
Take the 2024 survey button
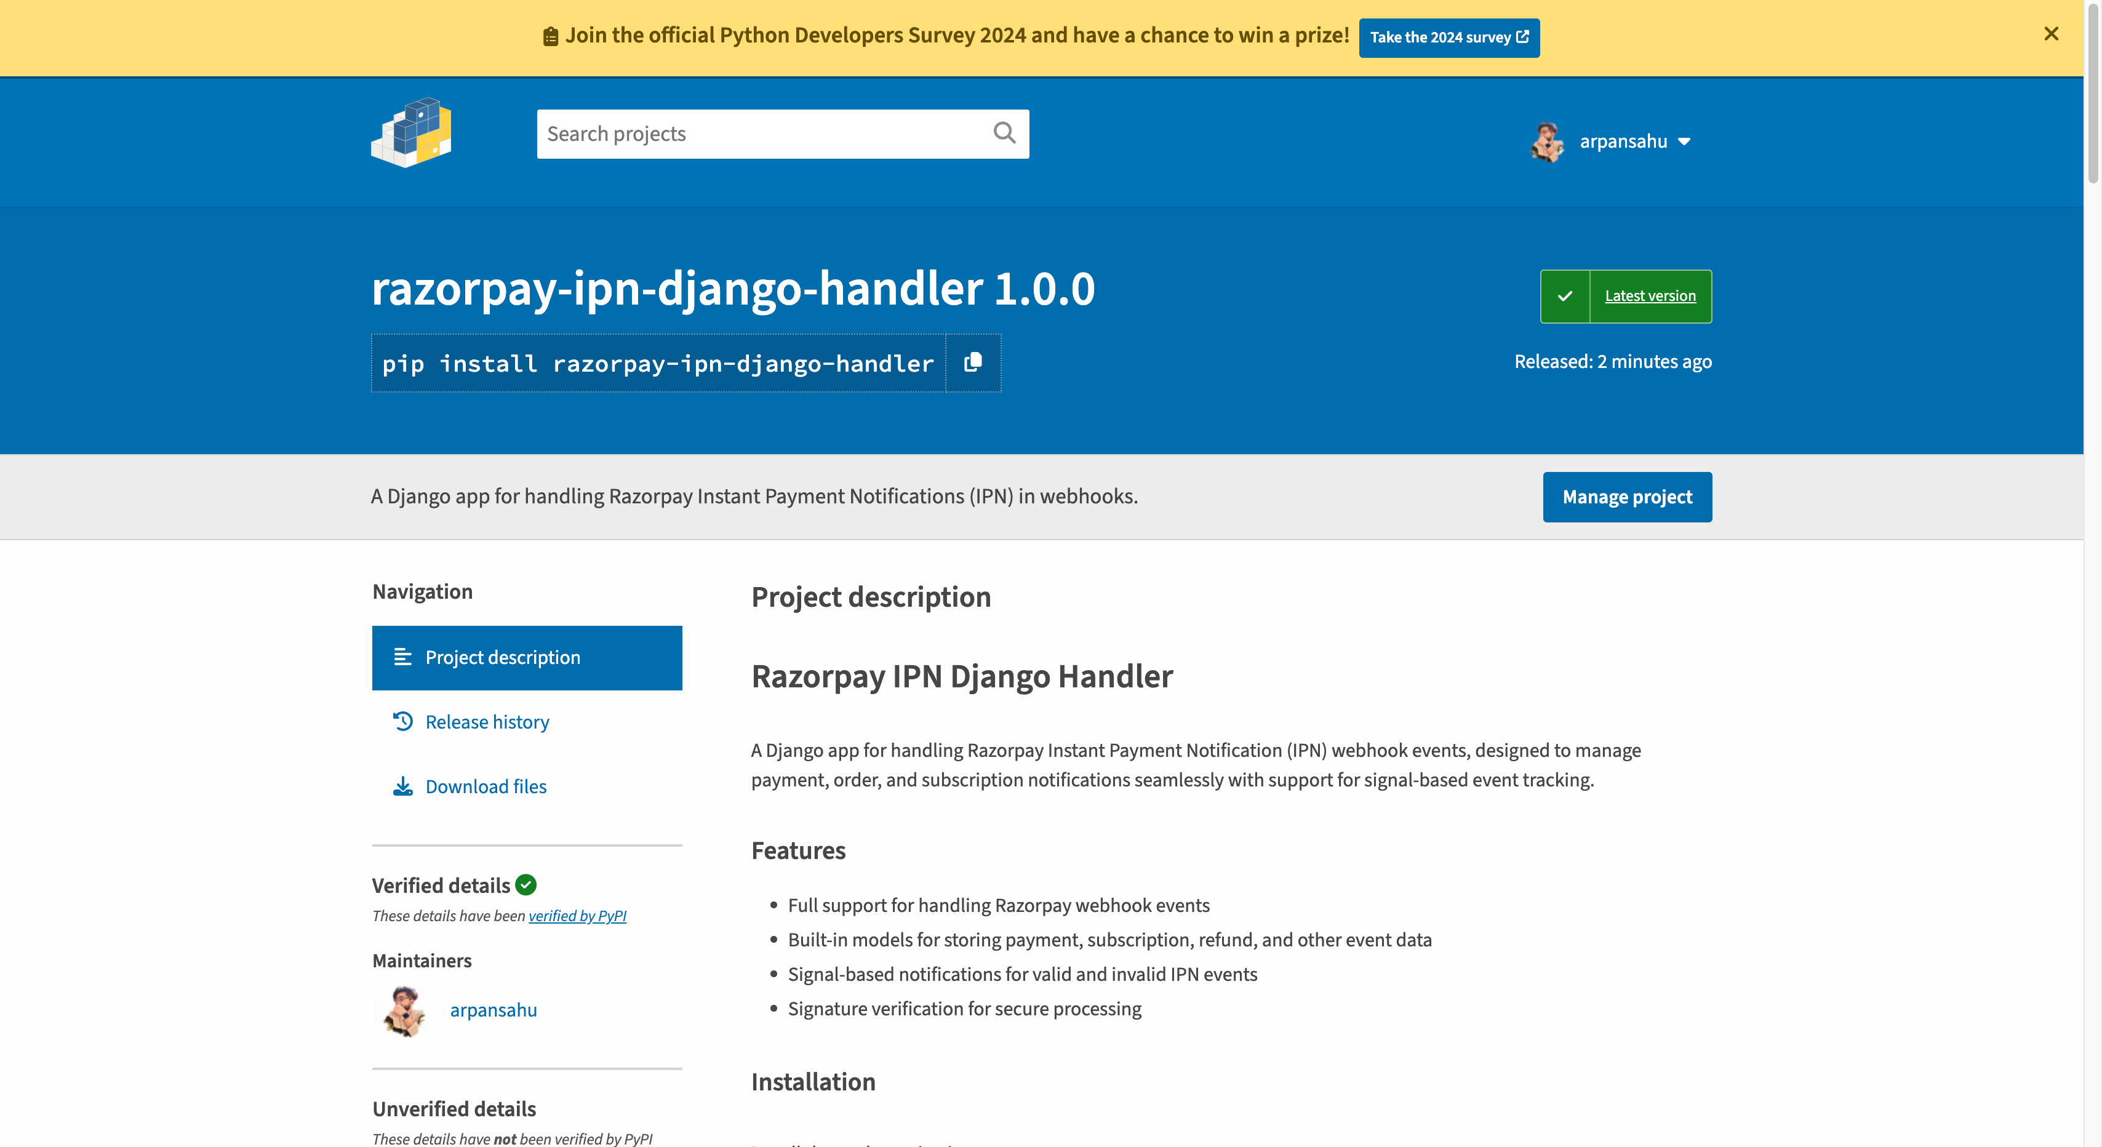[x=1449, y=38]
